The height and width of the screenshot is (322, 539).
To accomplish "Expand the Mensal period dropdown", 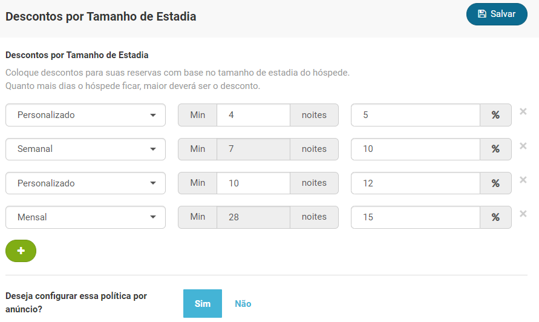I will pos(85,217).
